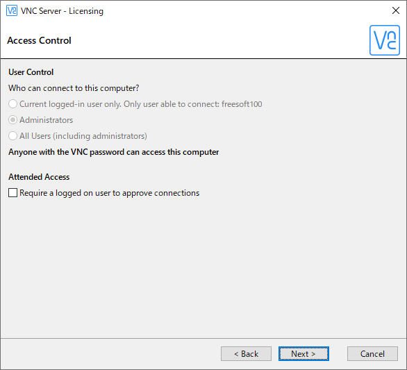The width and height of the screenshot is (407, 370).
Task: Click the 'User Control' section heading
Action: 31,72
